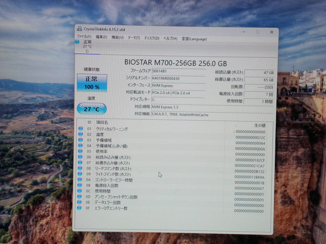Click status orb for ID 02 temperature row
326x244 pixels.
tap(80, 134)
